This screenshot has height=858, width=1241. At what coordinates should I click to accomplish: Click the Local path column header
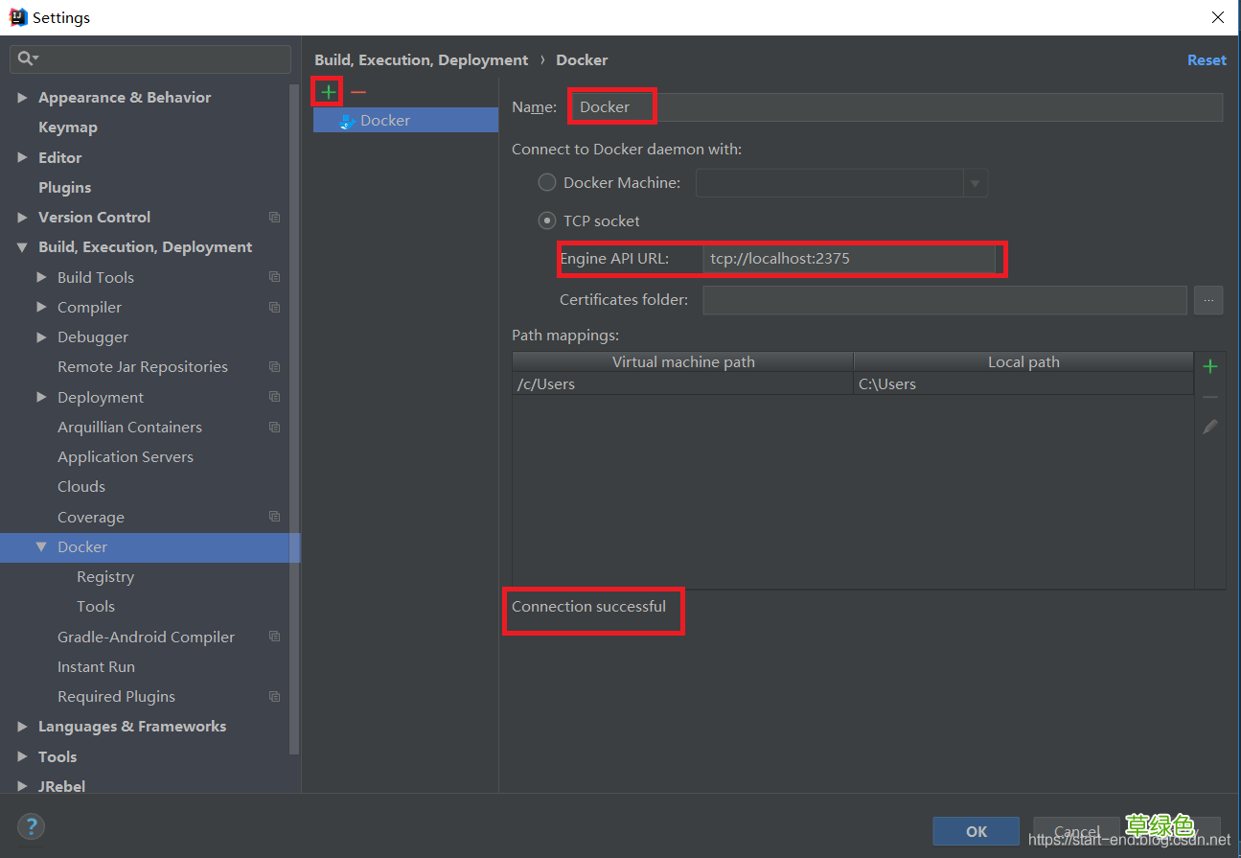point(1023,362)
